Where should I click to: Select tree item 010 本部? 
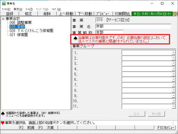coord(17,27)
